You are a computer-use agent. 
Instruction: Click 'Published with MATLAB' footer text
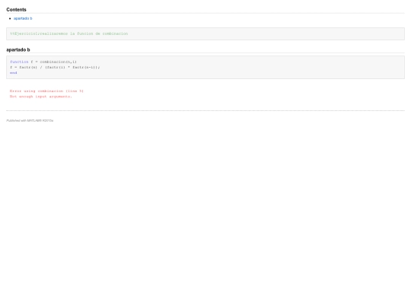(30, 120)
